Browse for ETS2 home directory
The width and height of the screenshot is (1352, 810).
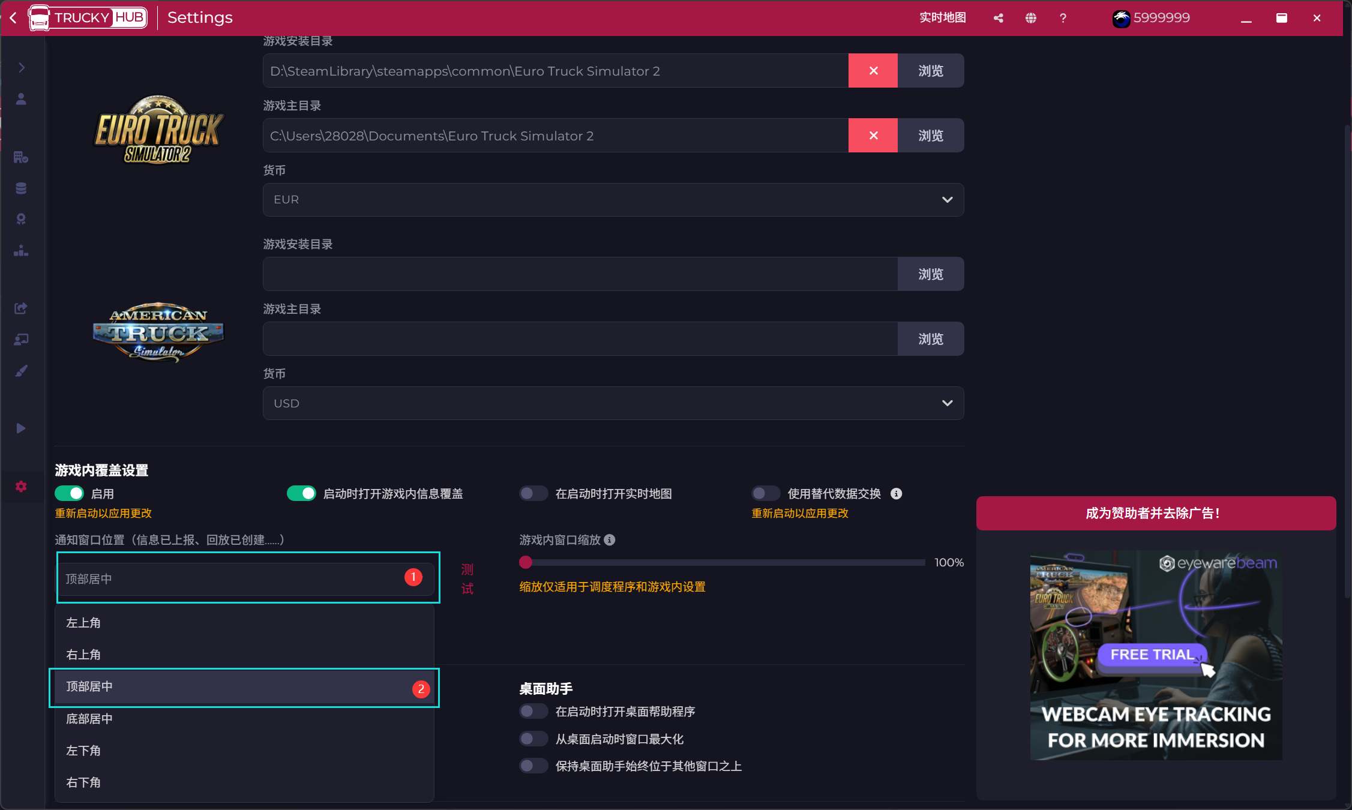pos(931,136)
